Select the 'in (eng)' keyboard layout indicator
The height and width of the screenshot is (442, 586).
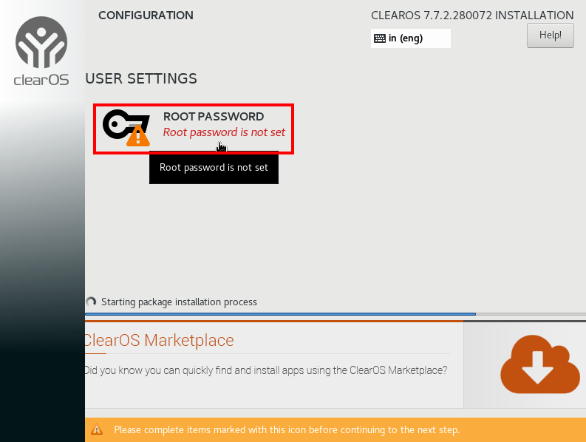(410, 38)
